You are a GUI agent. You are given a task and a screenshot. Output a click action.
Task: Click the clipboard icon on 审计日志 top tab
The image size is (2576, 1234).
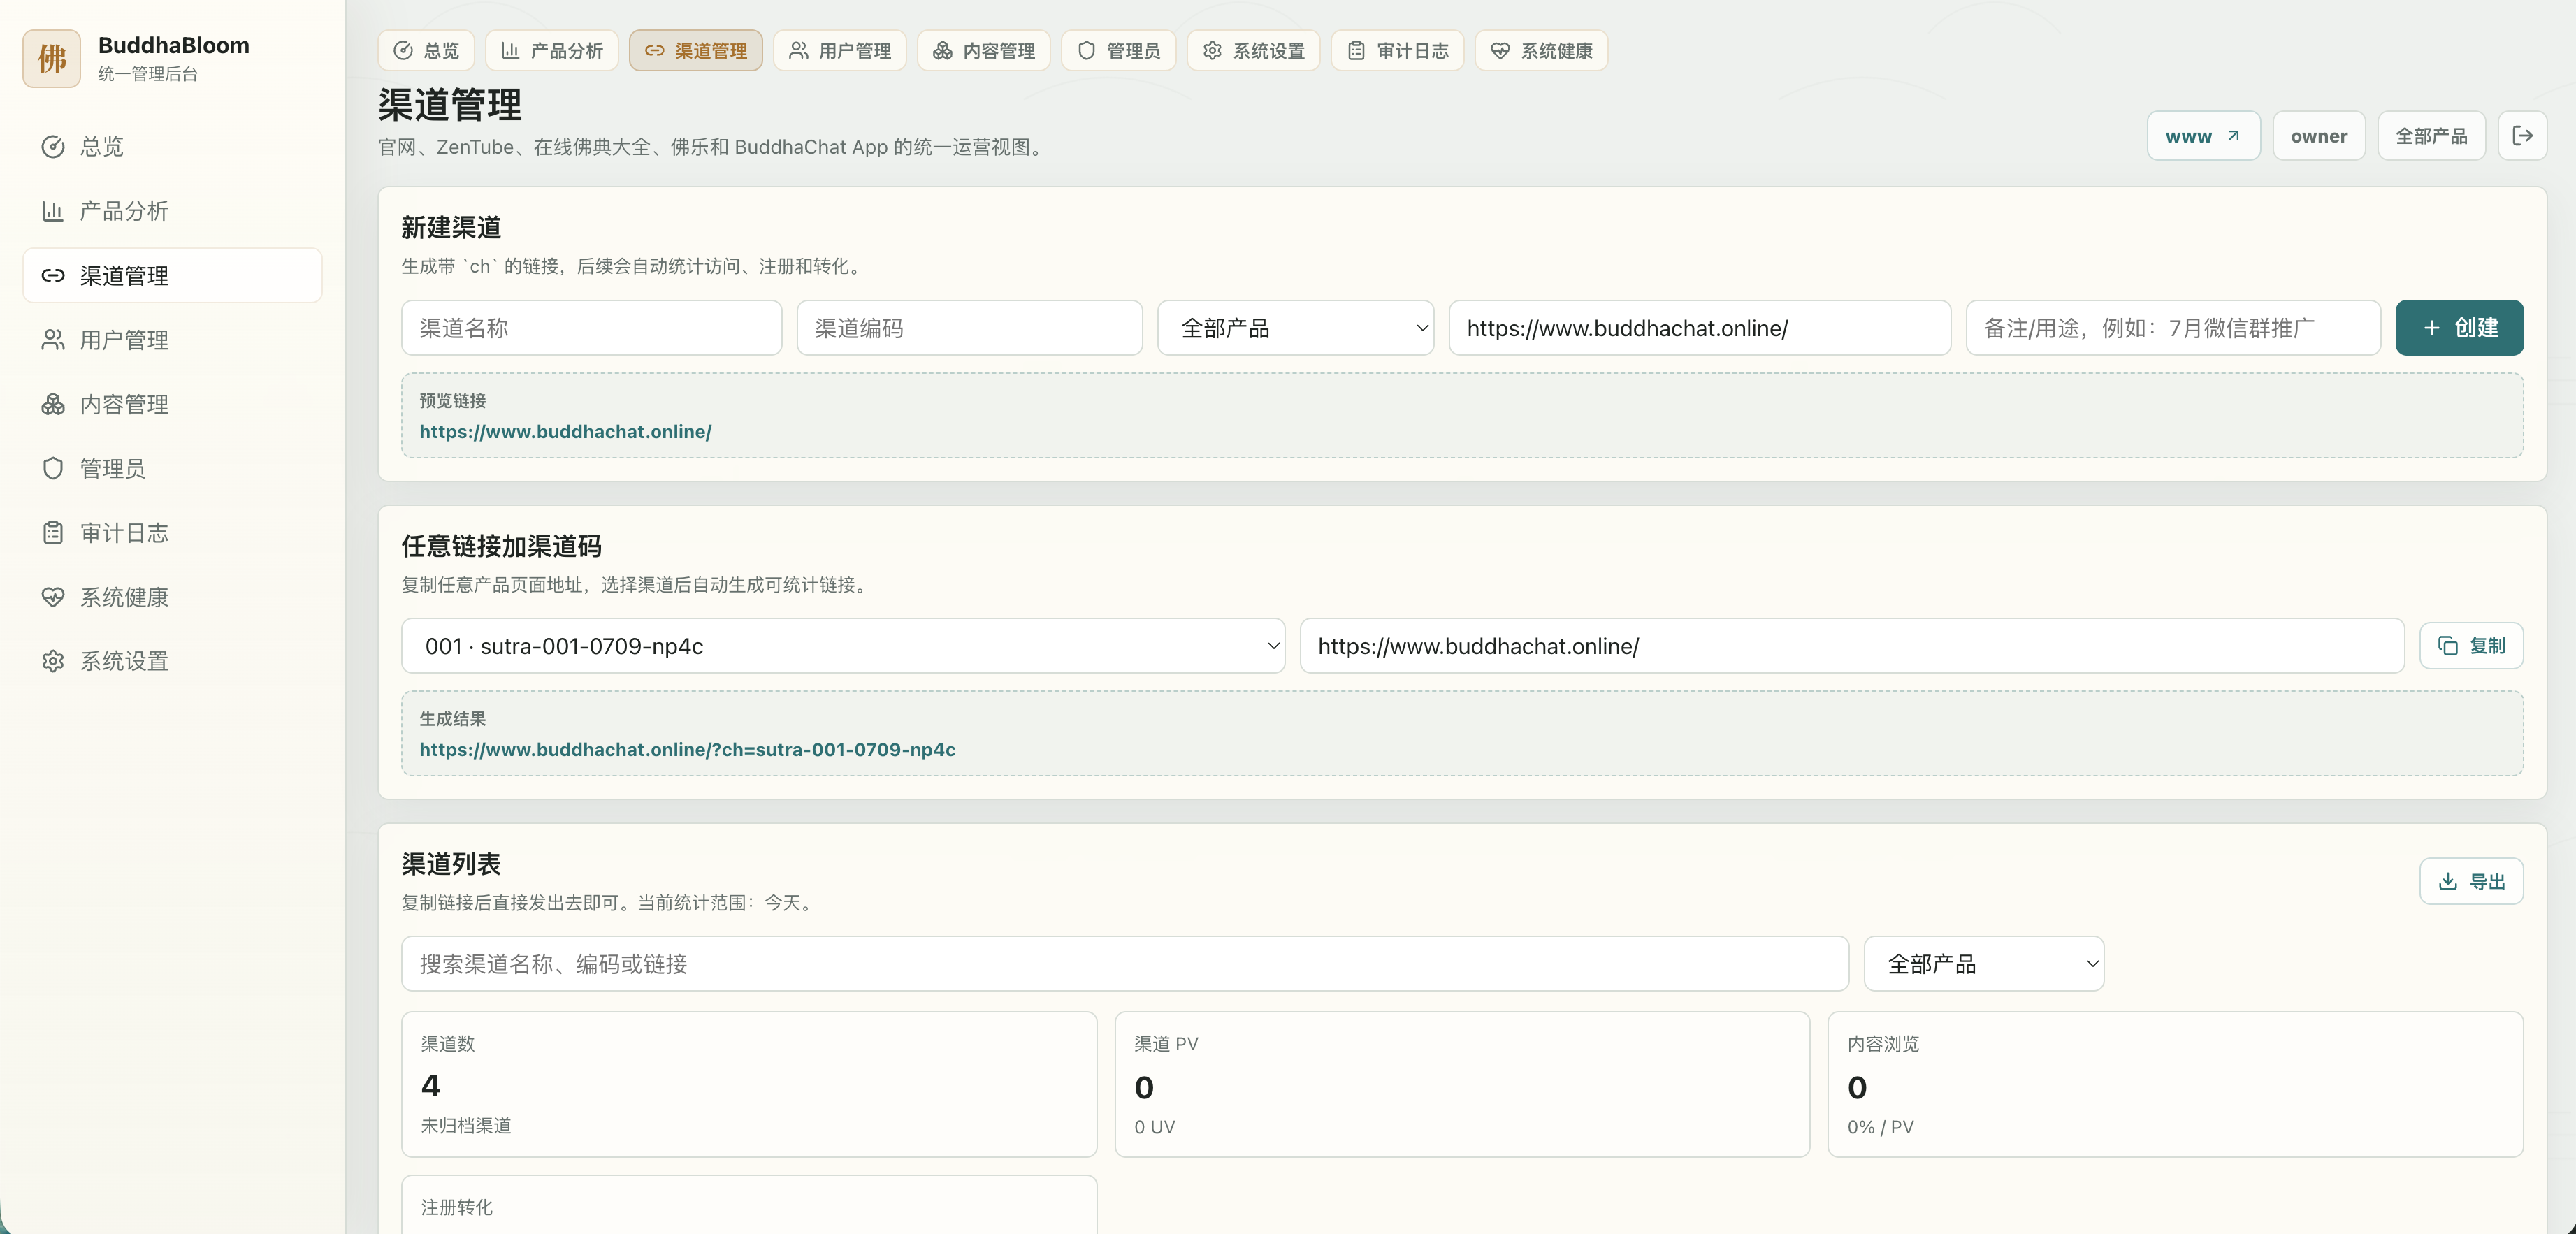coord(1356,51)
